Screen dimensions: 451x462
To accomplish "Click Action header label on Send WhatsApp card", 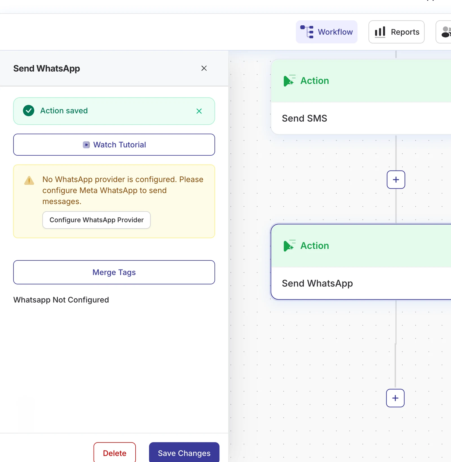I will pos(315,246).
